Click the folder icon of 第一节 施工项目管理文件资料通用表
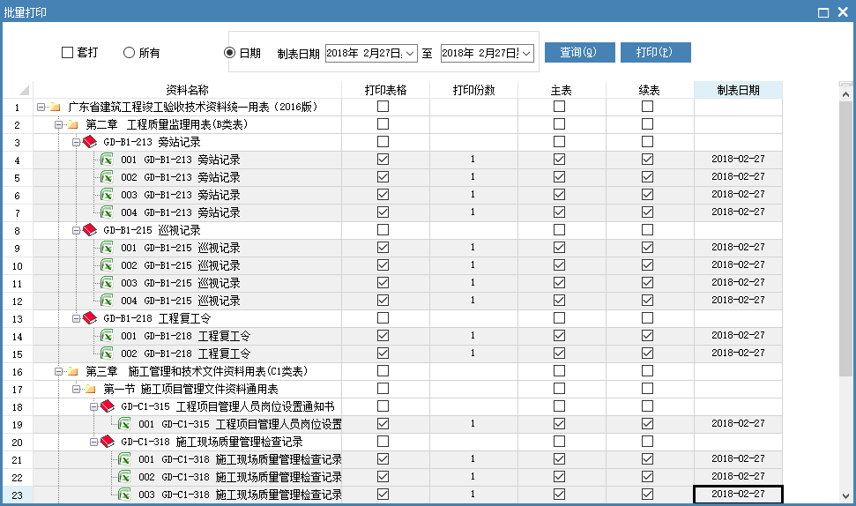This screenshot has height=506, width=856. point(90,389)
